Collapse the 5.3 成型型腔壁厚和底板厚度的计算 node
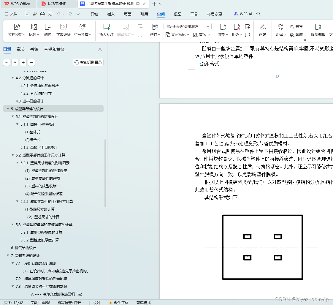 [x=12, y=225]
